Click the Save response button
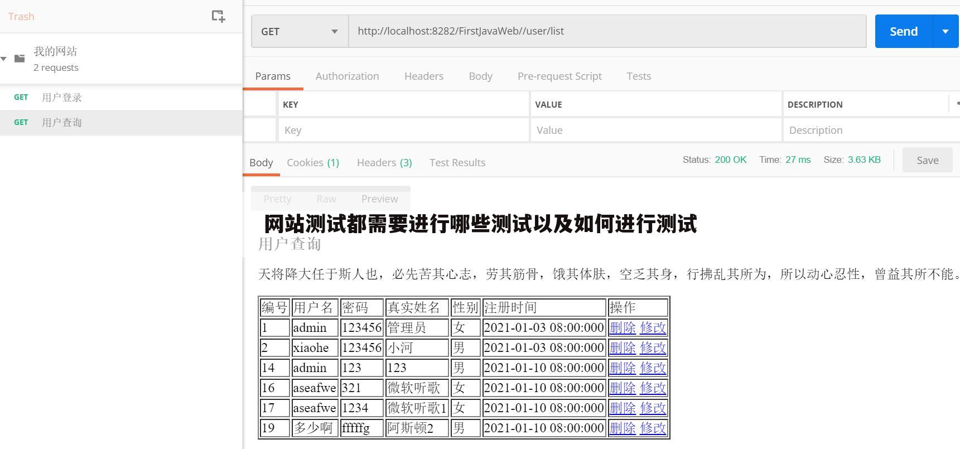The image size is (960, 449). click(927, 160)
